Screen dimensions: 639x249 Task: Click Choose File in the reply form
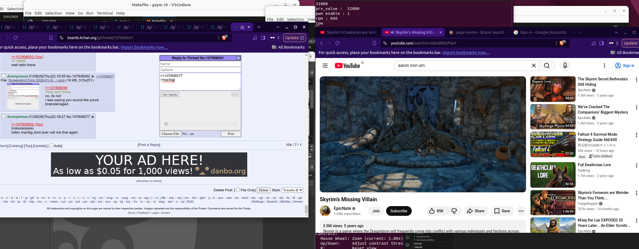click(x=170, y=134)
